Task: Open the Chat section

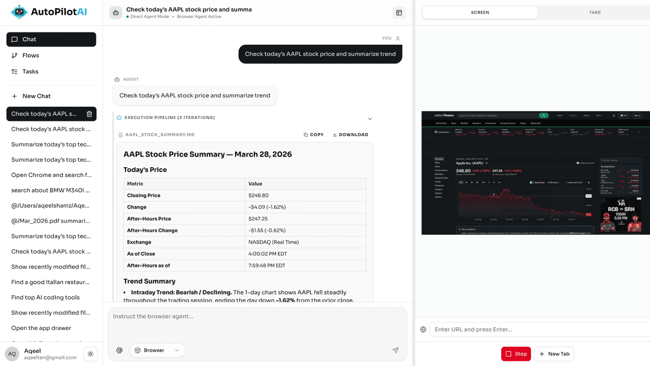Action: (x=51, y=39)
